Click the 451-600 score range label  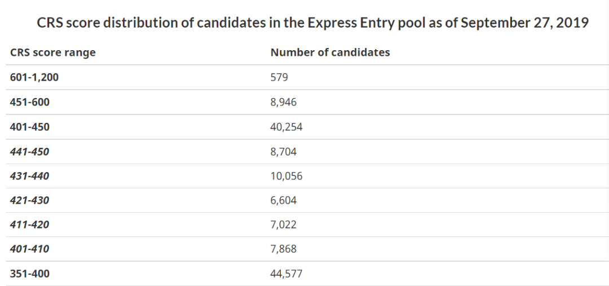pyautogui.click(x=30, y=102)
